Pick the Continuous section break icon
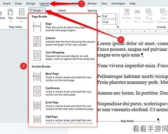This screenshot has width=168, height=134. click(x=37, y=91)
